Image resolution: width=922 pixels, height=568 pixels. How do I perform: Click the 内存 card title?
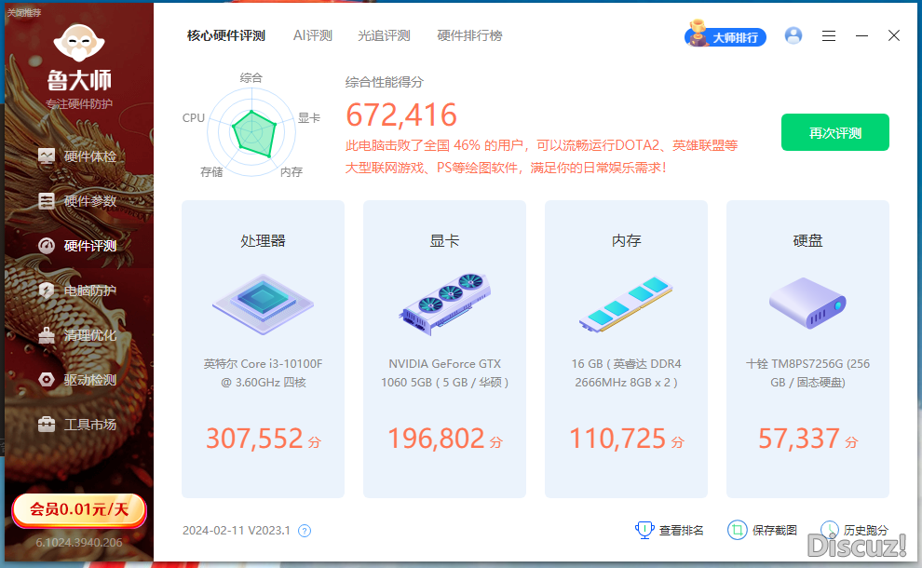(626, 240)
